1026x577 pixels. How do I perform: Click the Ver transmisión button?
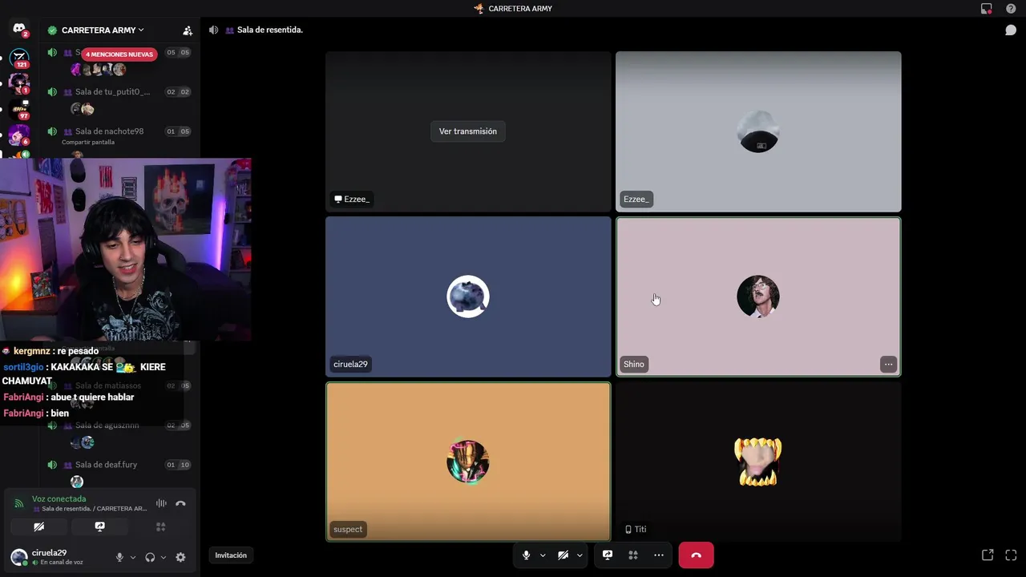pyautogui.click(x=468, y=131)
